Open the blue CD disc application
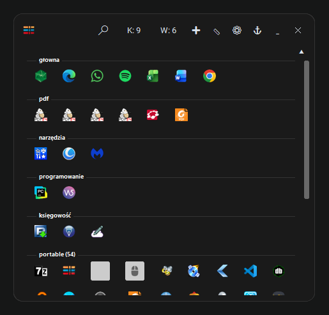The height and width of the screenshot is (315, 329). (x=194, y=271)
